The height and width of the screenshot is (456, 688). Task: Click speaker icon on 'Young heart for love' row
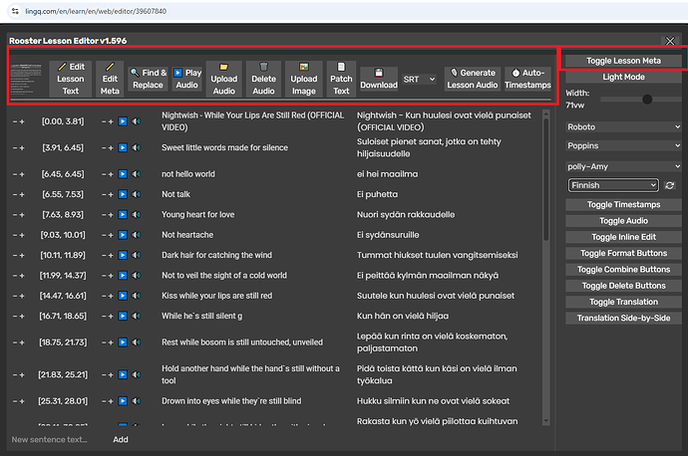point(137,215)
